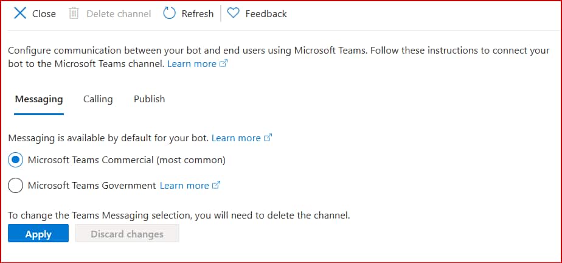Screen dimensions: 562x263
Task: Click the Feedback heart icon
Action: click(233, 13)
